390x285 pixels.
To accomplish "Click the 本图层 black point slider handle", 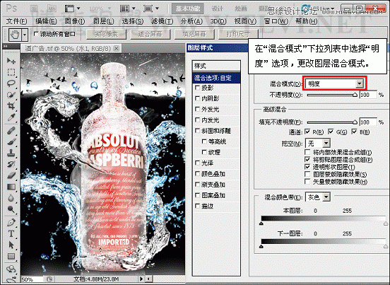I will coord(261,223).
